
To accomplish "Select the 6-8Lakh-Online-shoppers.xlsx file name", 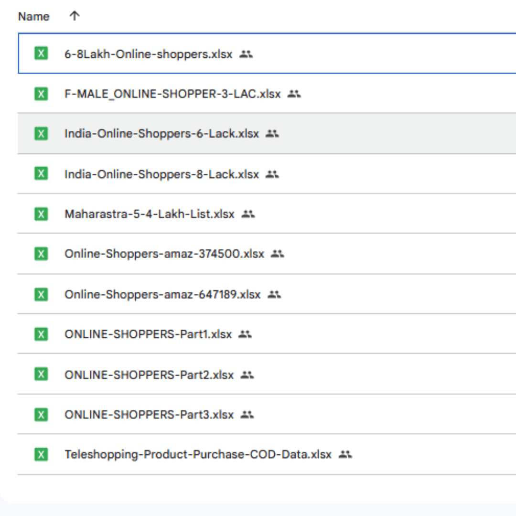I will 148,54.
